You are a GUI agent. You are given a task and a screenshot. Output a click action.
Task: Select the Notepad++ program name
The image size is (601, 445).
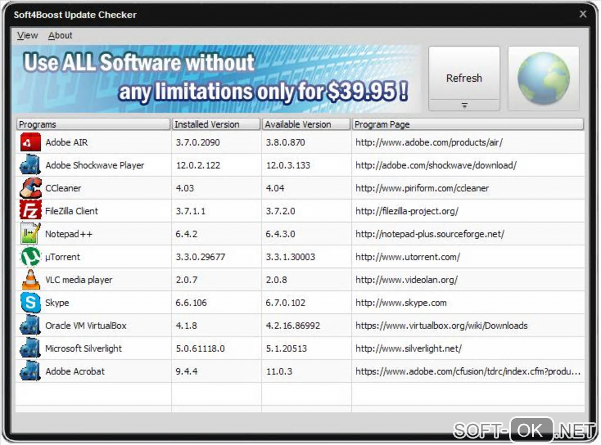pos(68,234)
